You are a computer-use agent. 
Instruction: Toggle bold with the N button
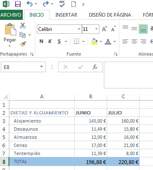click(x=41, y=41)
